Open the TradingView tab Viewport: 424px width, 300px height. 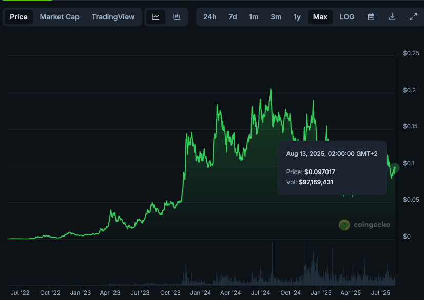tap(113, 17)
